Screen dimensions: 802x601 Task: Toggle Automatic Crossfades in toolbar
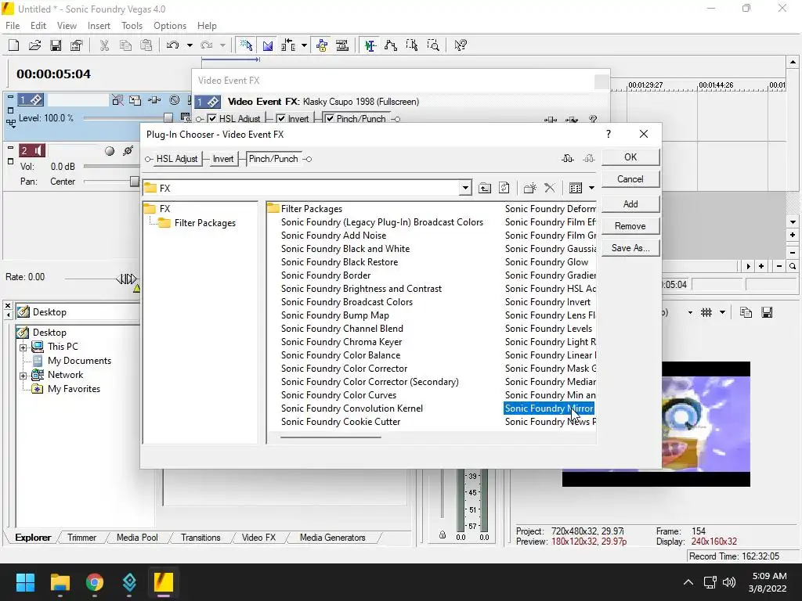[x=268, y=45]
